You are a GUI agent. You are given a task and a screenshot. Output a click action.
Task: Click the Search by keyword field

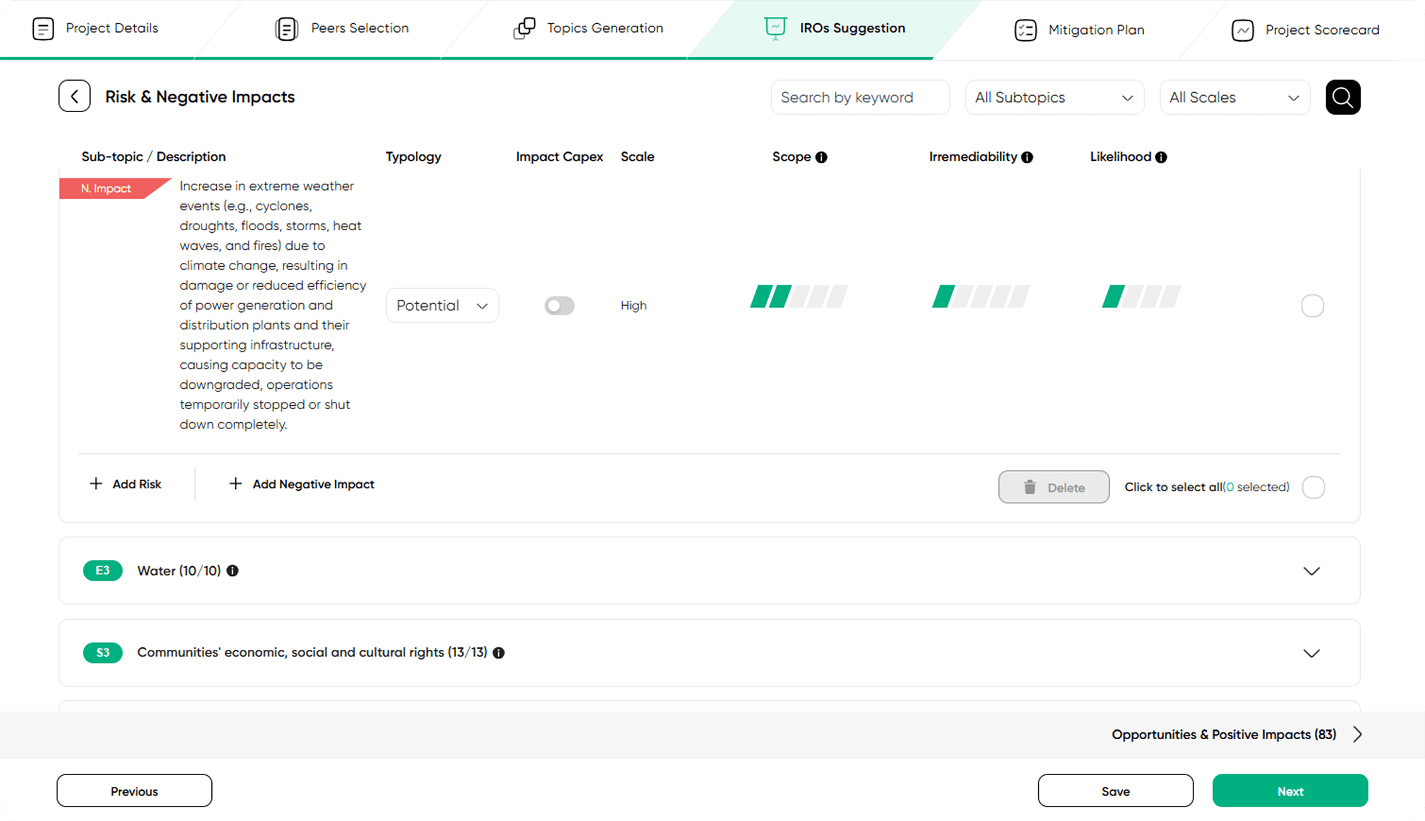pyautogui.click(x=859, y=98)
